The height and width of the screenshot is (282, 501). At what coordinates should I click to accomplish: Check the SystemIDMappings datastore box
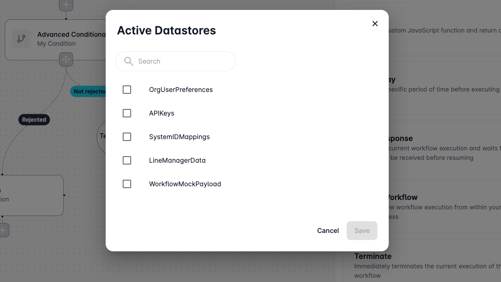(127, 137)
